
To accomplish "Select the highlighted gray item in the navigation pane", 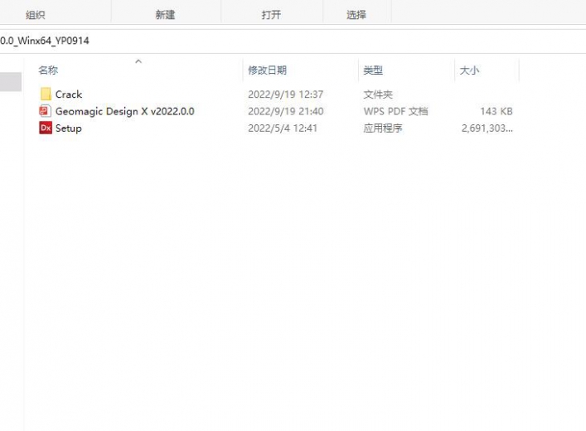I will (x=11, y=82).
